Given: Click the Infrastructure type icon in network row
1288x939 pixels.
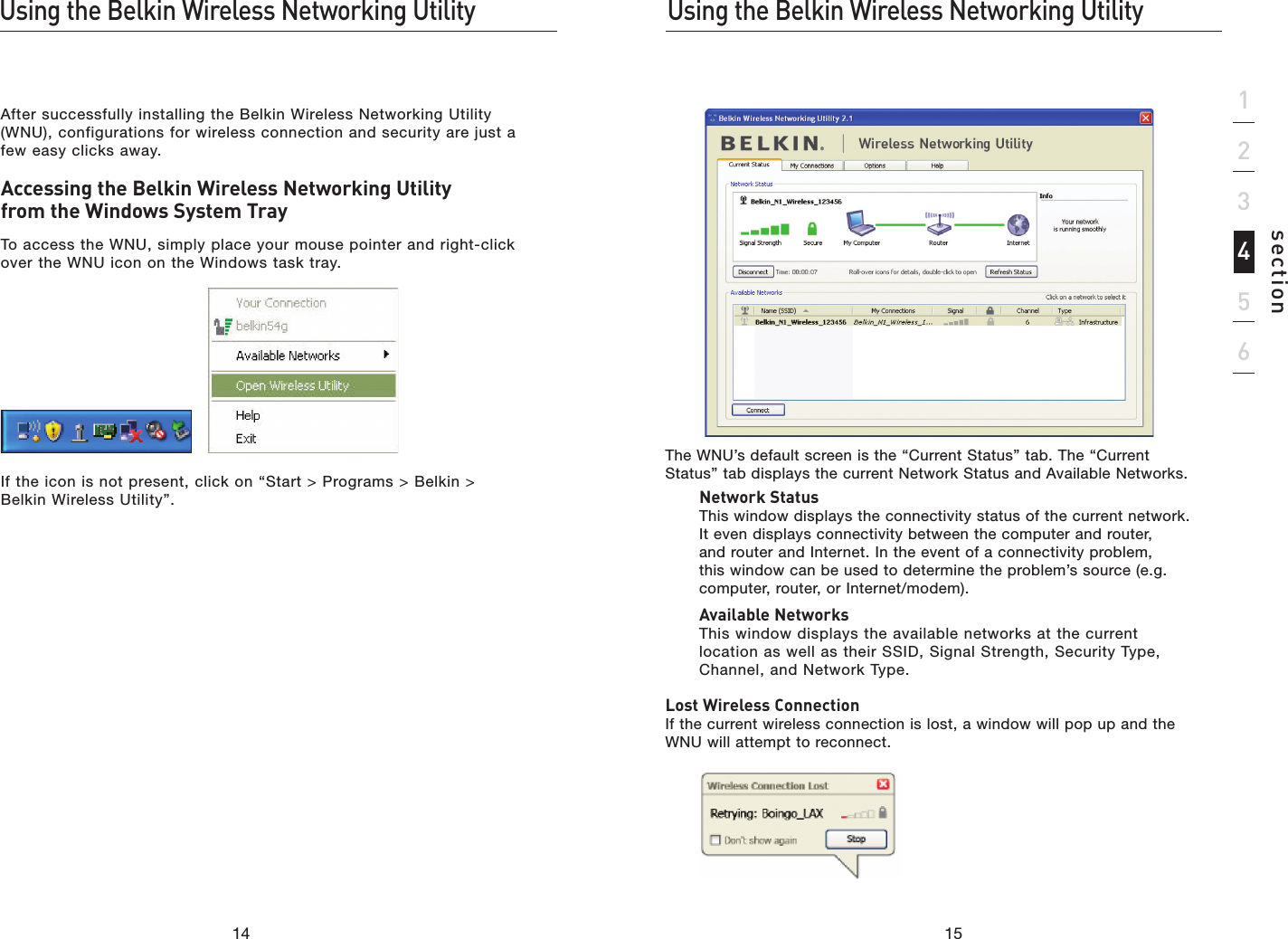Looking at the screenshot, I should click(x=1064, y=321).
